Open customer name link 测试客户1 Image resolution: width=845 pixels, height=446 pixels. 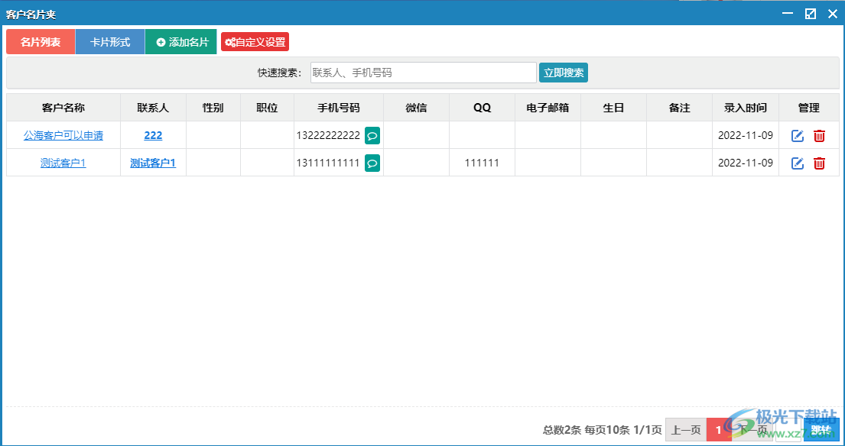click(63, 163)
